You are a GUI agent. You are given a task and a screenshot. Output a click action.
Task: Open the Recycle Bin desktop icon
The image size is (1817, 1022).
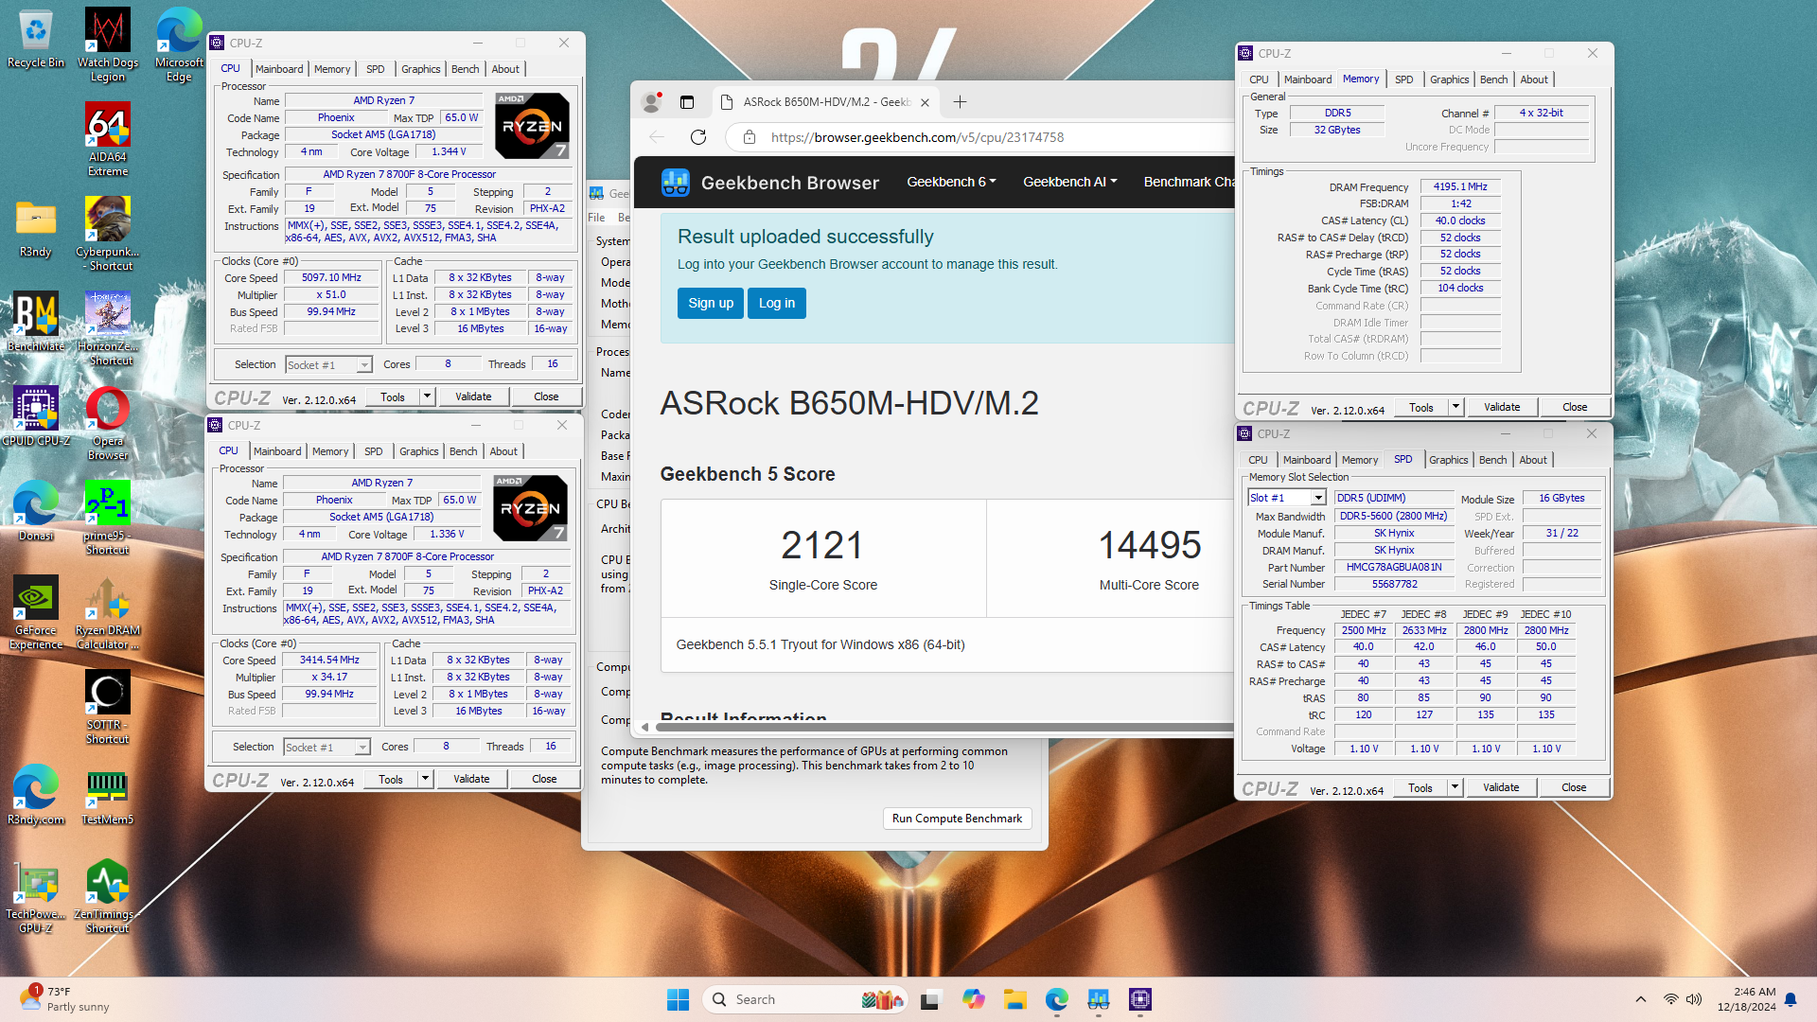[35, 39]
